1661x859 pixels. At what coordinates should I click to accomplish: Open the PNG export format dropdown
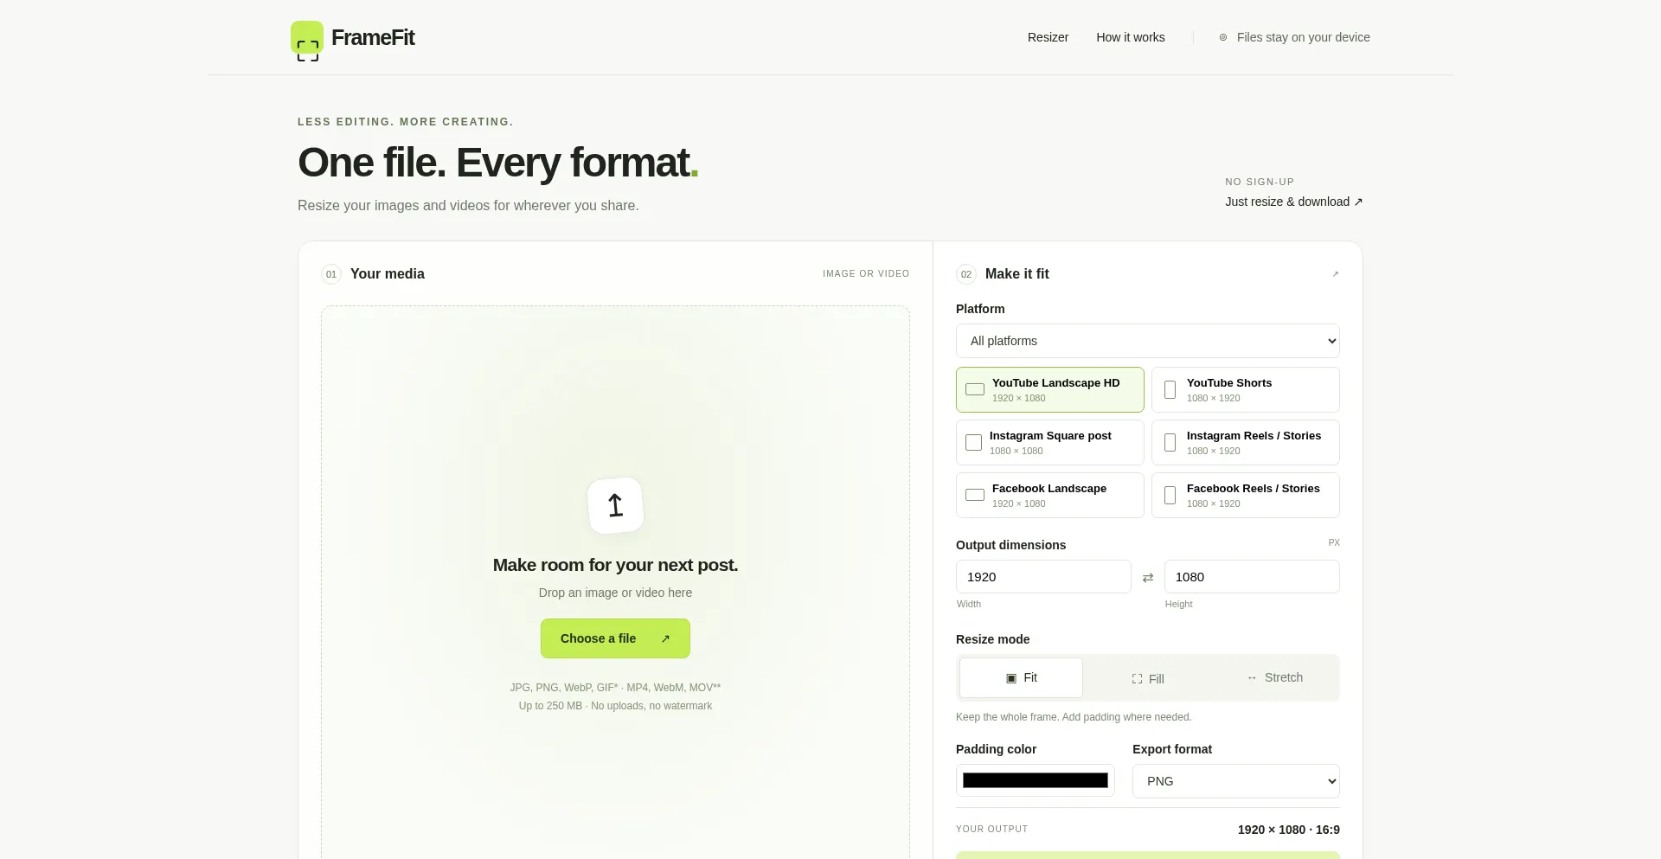(1236, 781)
